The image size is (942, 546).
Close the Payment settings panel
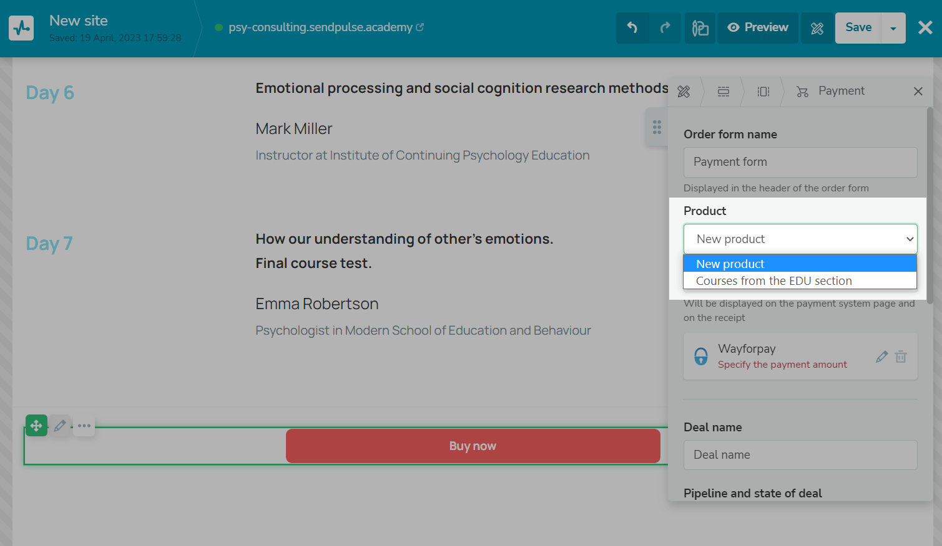(918, 91)
